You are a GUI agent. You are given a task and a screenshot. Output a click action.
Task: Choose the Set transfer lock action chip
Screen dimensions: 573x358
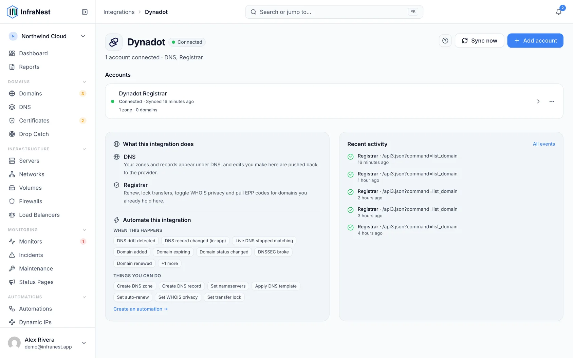tap(224, 297)
